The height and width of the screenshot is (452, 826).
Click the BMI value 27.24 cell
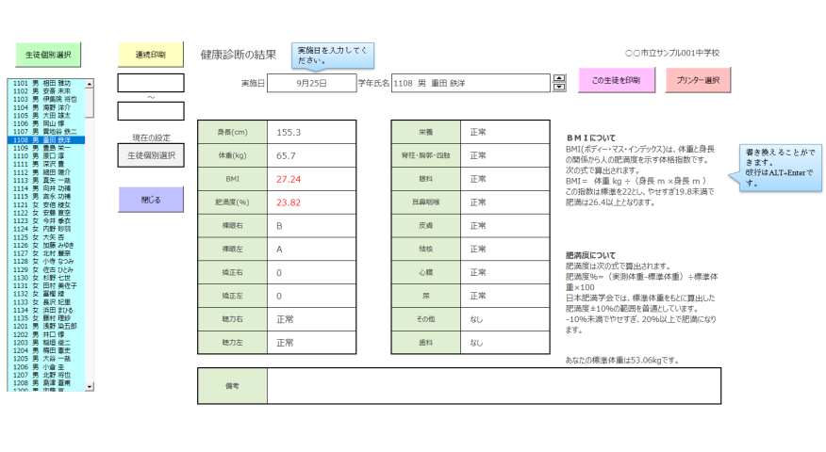311,178
